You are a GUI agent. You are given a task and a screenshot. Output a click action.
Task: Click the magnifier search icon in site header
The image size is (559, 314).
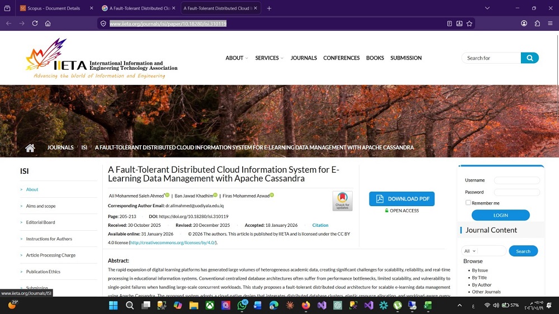coord(529,58)
